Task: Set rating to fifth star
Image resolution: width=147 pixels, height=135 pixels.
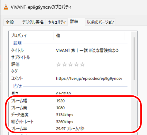Action: pyautogui.click(x=82, y=64)
